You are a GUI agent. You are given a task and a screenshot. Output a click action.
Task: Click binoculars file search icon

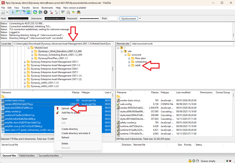pyautogui.click(x=79, y=12)
